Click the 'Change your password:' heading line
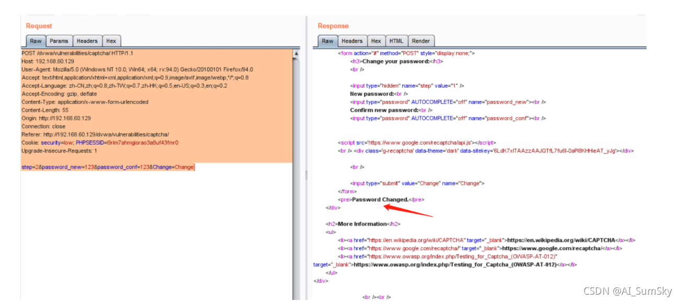This screenshot has width=680, height=302. 397,61
